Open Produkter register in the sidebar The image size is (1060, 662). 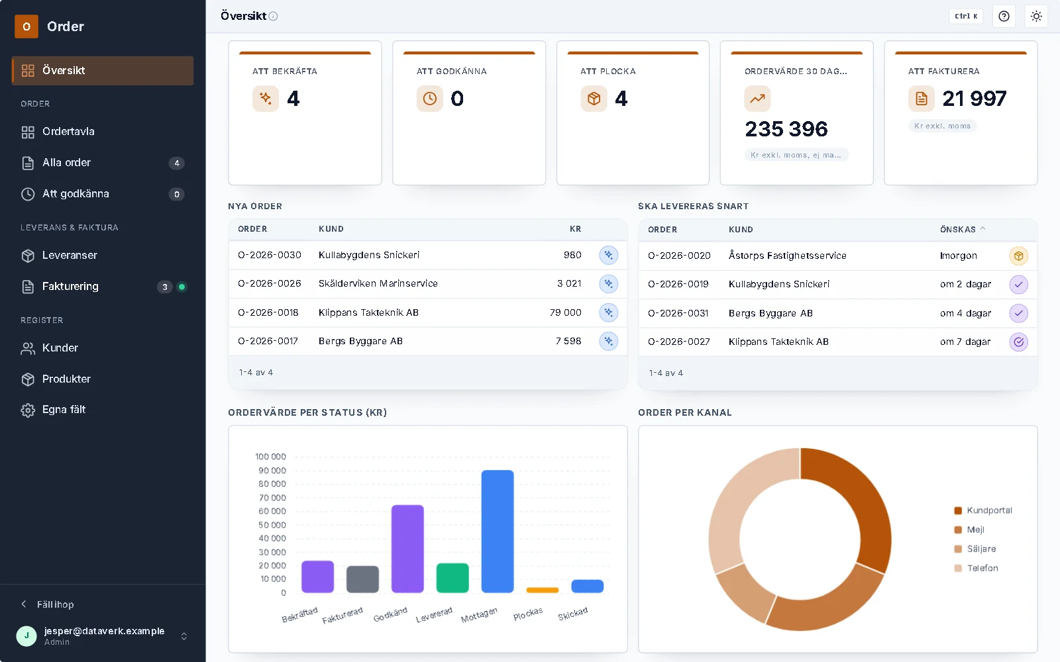pyautogui.click(x=103, y=379)
